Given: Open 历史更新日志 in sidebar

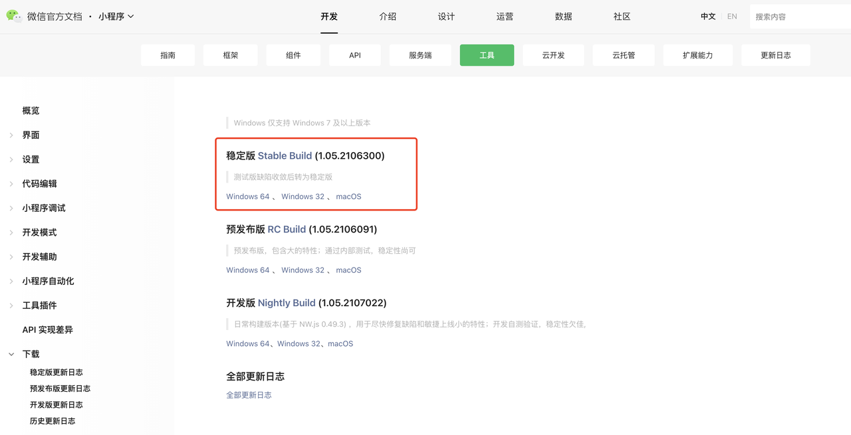Looking at the screenshot, I should click(x=53, y=421).
